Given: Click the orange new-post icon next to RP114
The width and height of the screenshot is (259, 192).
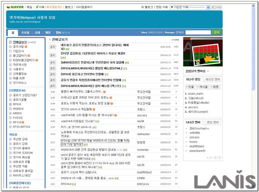Looking at the screenshot, I should click(x=23, y=122).
